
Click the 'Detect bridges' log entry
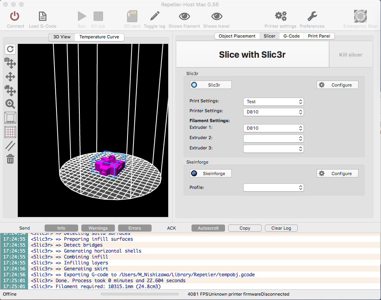(x=190, y=245)
